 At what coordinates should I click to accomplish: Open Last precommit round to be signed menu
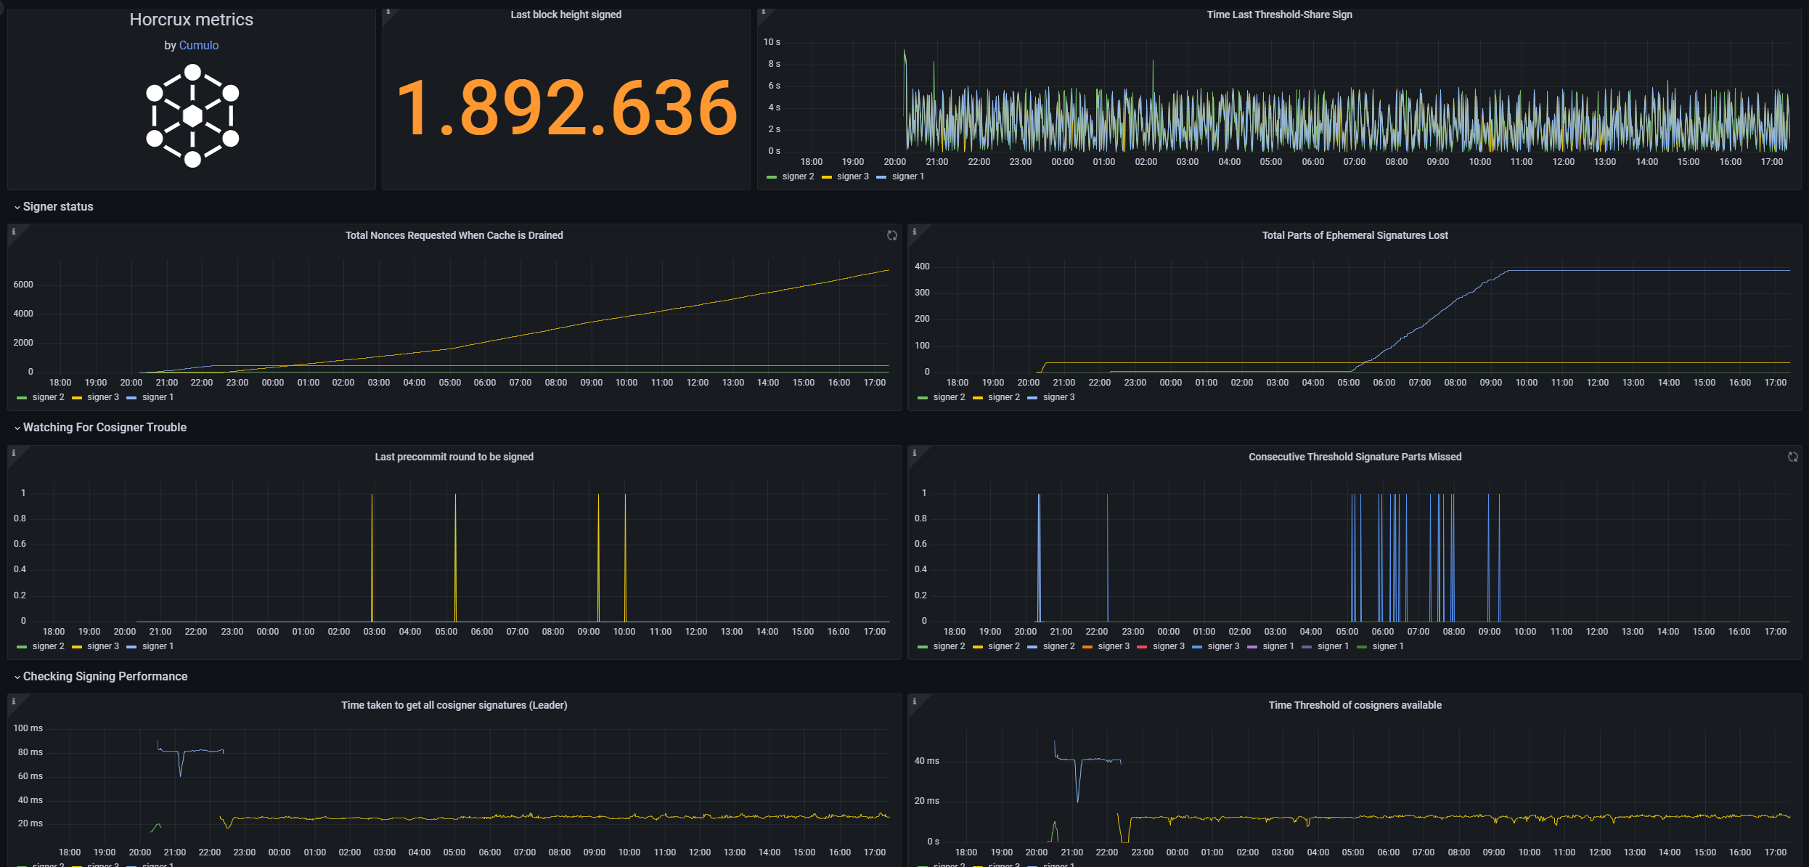tap(454, 457)
